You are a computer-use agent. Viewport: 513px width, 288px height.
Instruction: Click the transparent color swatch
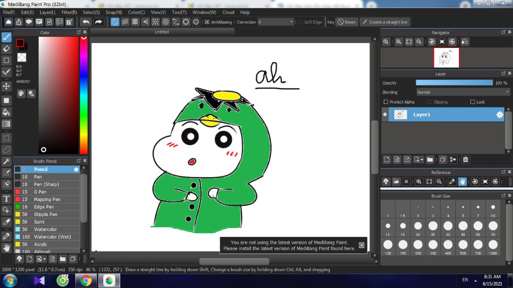click(22, 57)
